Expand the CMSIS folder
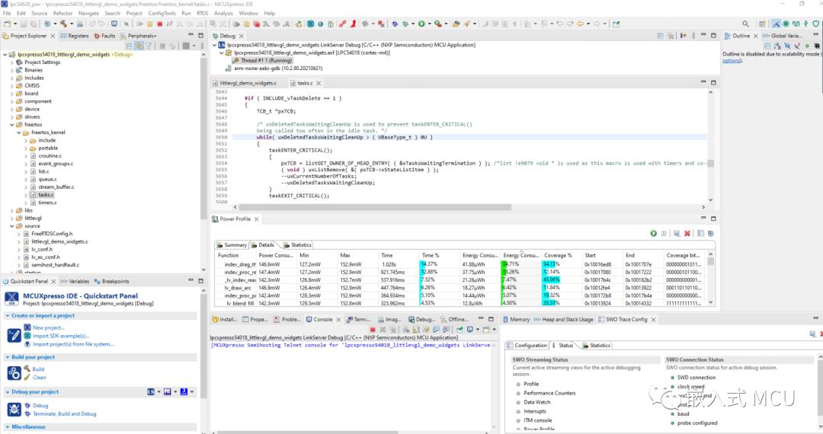Image resolution: width=823 pixels, height=434 pixels. 12,85
